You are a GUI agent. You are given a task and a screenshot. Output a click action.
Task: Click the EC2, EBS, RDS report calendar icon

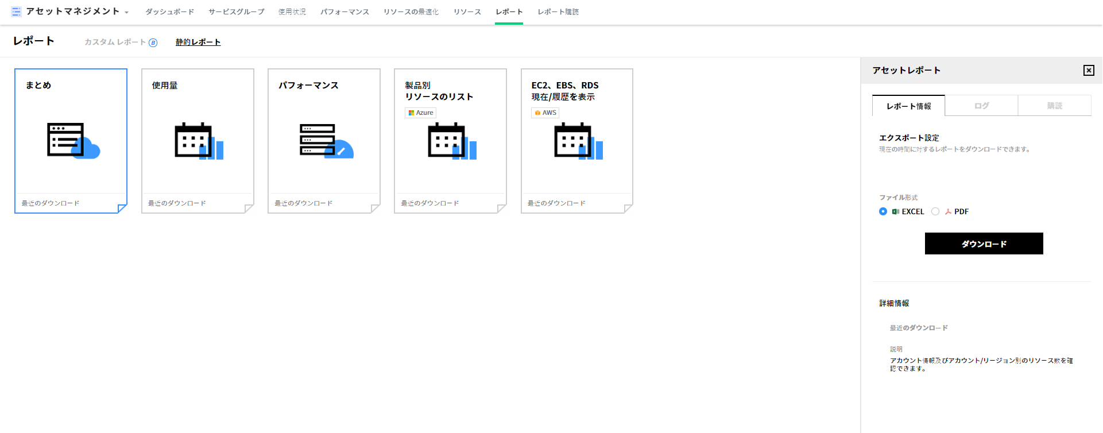[x=578, y=141]
